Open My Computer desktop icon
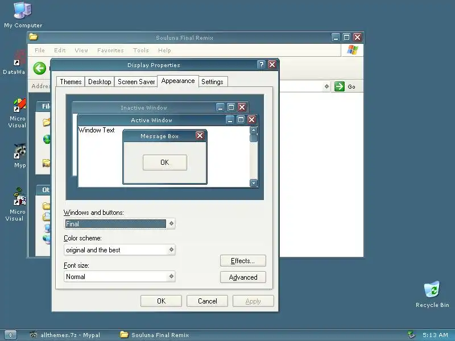The image size is (455, 341). (23, 15)
